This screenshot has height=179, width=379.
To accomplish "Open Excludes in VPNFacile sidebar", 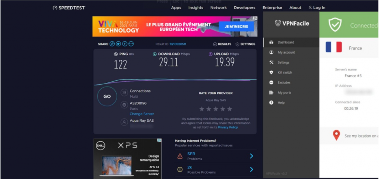I will pos(291,82).
